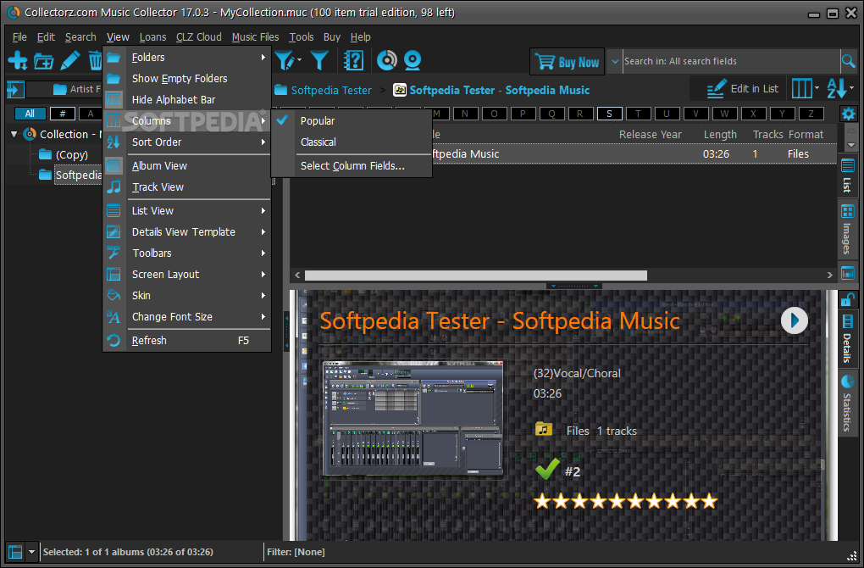The width and height of the screenshot is (864, 568).
Task: Click the blue gear settings icon
Action: [x=849, y=114]
